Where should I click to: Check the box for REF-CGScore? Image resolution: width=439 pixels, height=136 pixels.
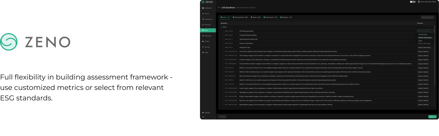tap(223, 84)
